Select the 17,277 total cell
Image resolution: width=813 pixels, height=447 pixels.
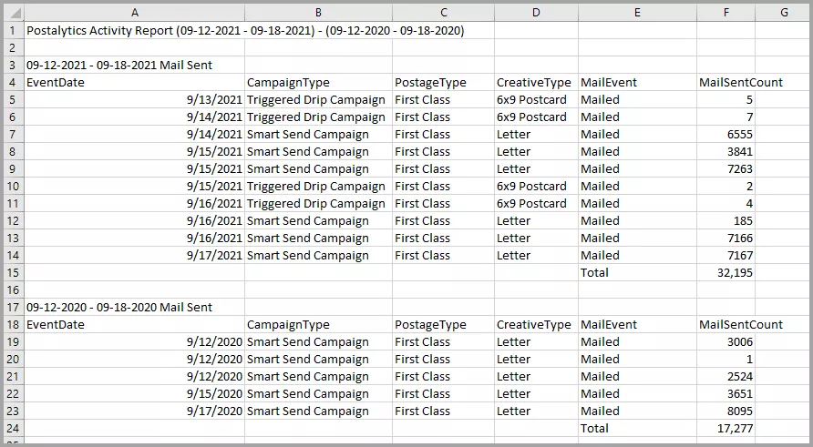coord(726,428)
